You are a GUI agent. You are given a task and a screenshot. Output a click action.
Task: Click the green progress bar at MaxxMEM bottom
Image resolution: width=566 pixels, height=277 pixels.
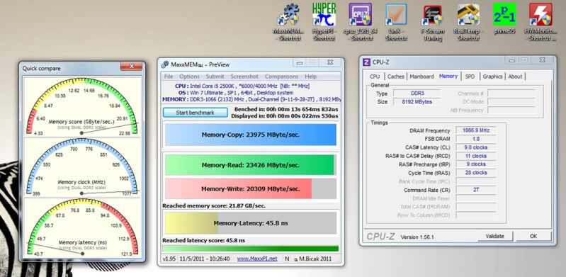[x=251, y=249]
